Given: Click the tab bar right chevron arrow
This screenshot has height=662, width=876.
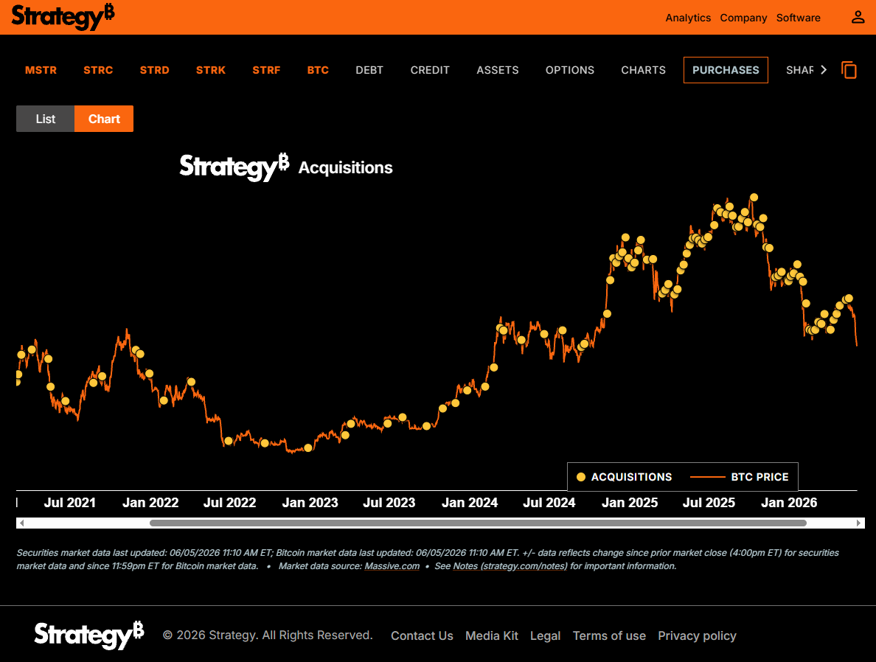Looking at the screenshot, I should click(x=824, y=70).
